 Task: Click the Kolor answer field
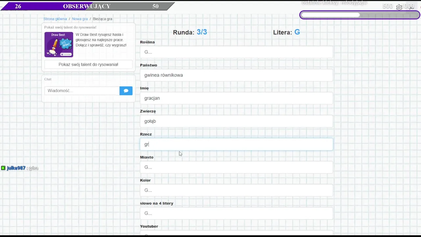click(x=236, y=190)
